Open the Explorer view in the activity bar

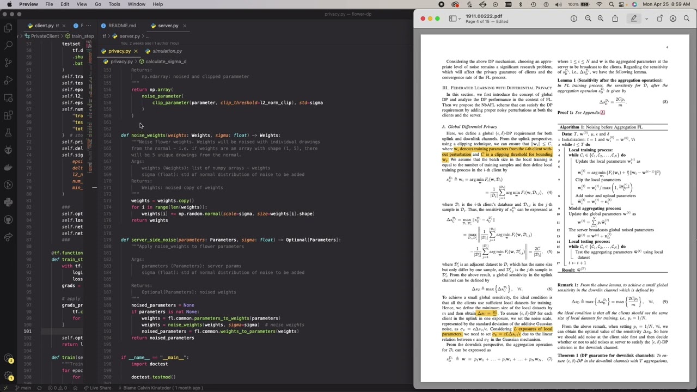8,27
